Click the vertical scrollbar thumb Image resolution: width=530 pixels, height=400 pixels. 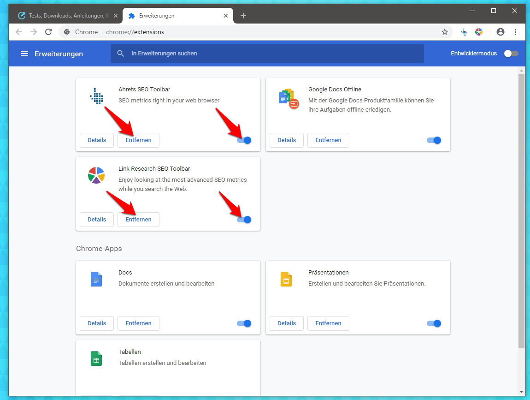pyautogui.click(x=521, y=210)
